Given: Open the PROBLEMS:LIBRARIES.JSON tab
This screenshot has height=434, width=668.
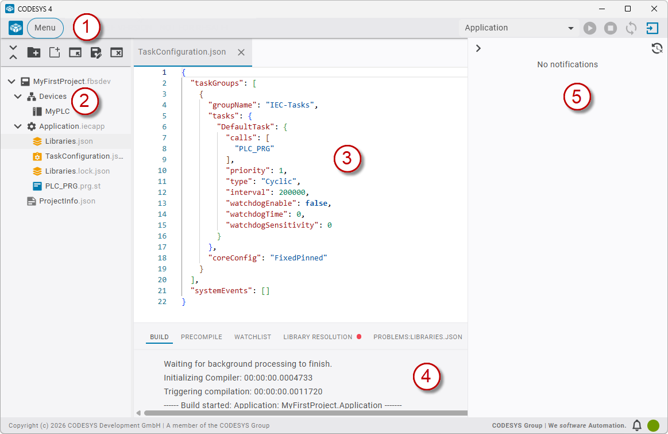Looking at the screenshot, I should 418,337.
